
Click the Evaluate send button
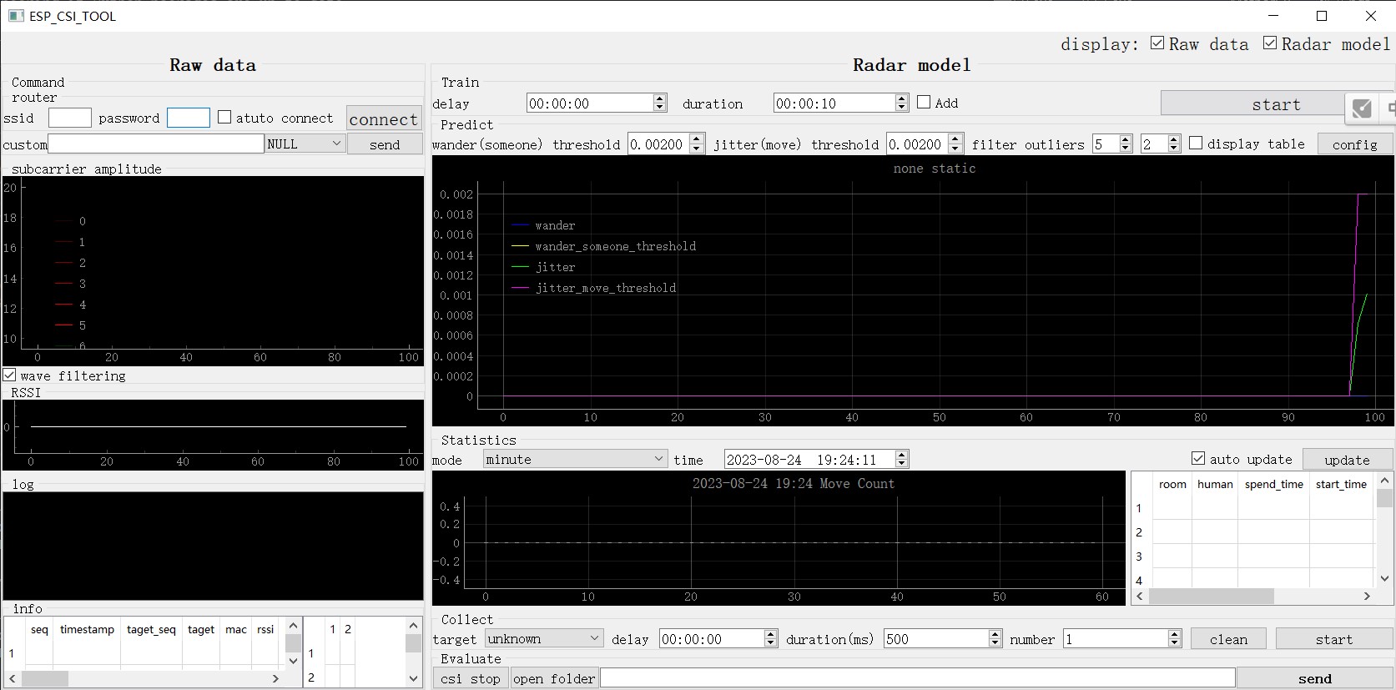click(1314, 678)
